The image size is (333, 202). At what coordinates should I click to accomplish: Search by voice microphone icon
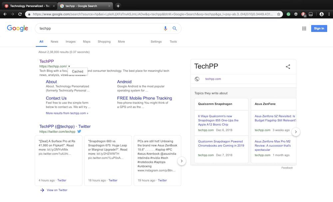(166, 28)
